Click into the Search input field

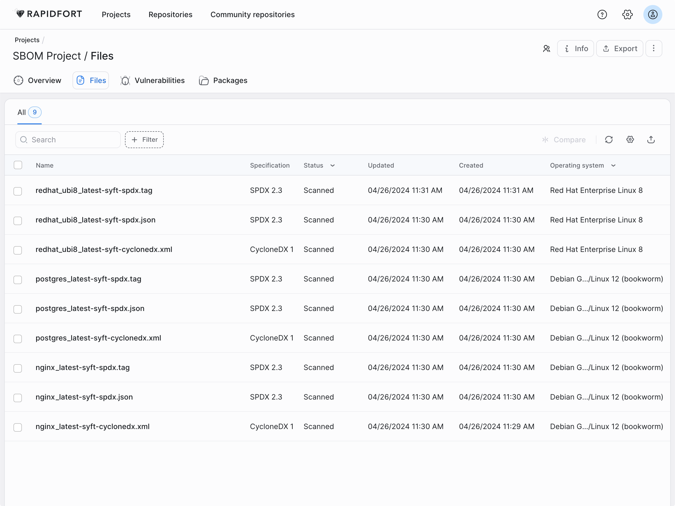click(68, 140)
